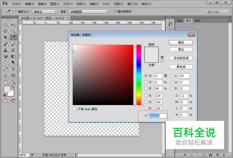Open the 基本功能 workspace dropdown
233x158 pixels.
click(218, 12)
